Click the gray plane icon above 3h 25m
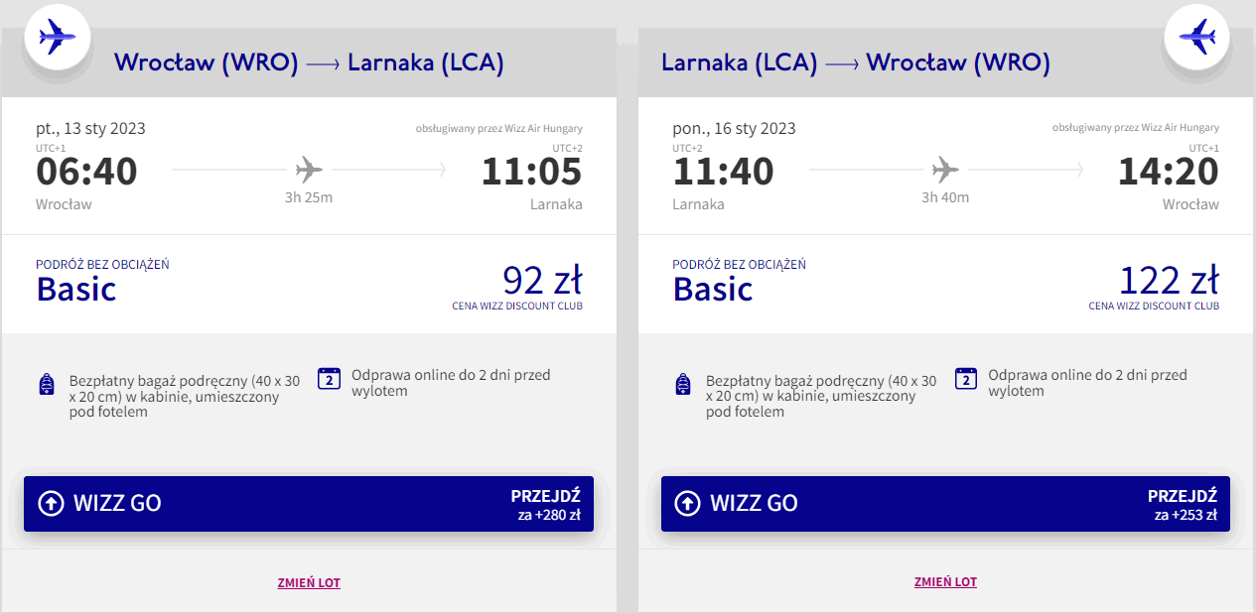Image resolution: width=1256 pixels, height=613 pixels. (x=309, y=170)
